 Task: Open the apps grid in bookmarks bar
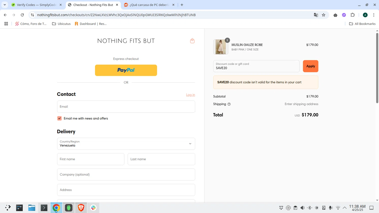tap(6, 24)
